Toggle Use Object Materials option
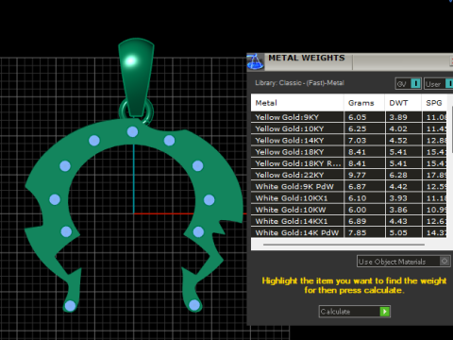The width and height of the screenshot is (453, 340). point(404,262)
